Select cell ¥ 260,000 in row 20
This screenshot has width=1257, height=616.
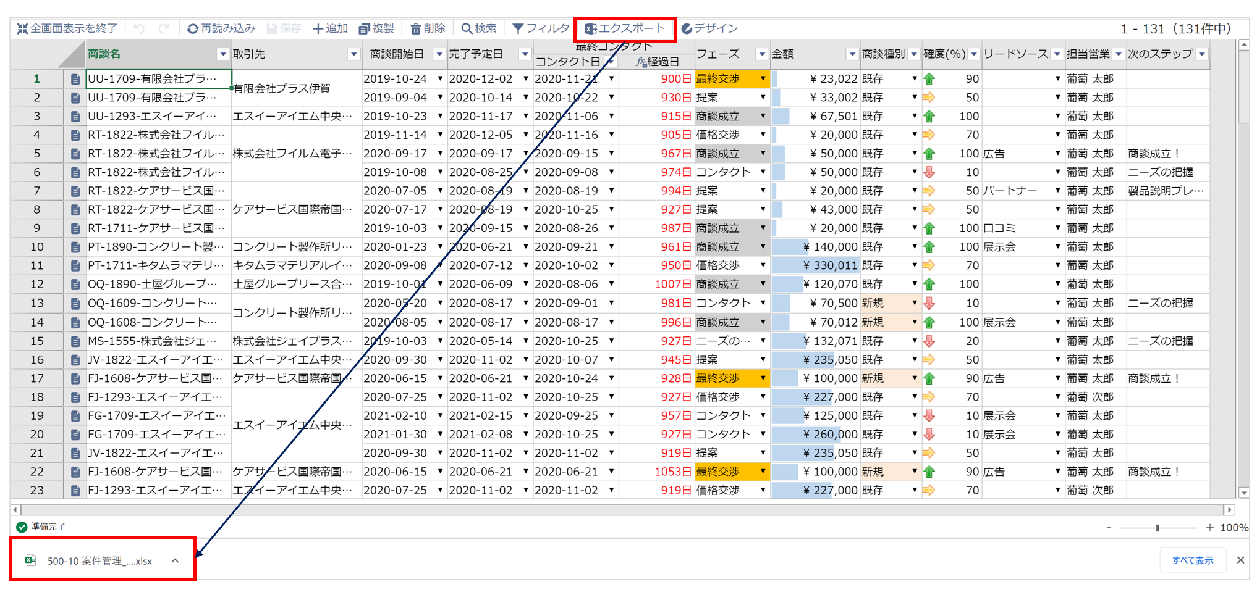[x=815, y=435]
